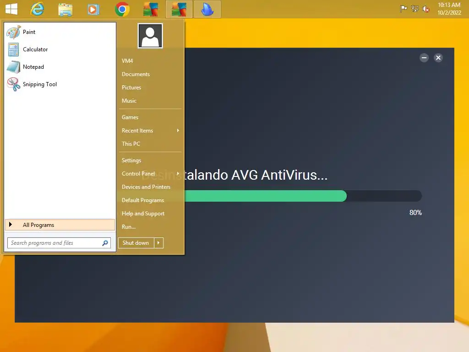Open the Paint icon in Start menu

coord(13,32)
